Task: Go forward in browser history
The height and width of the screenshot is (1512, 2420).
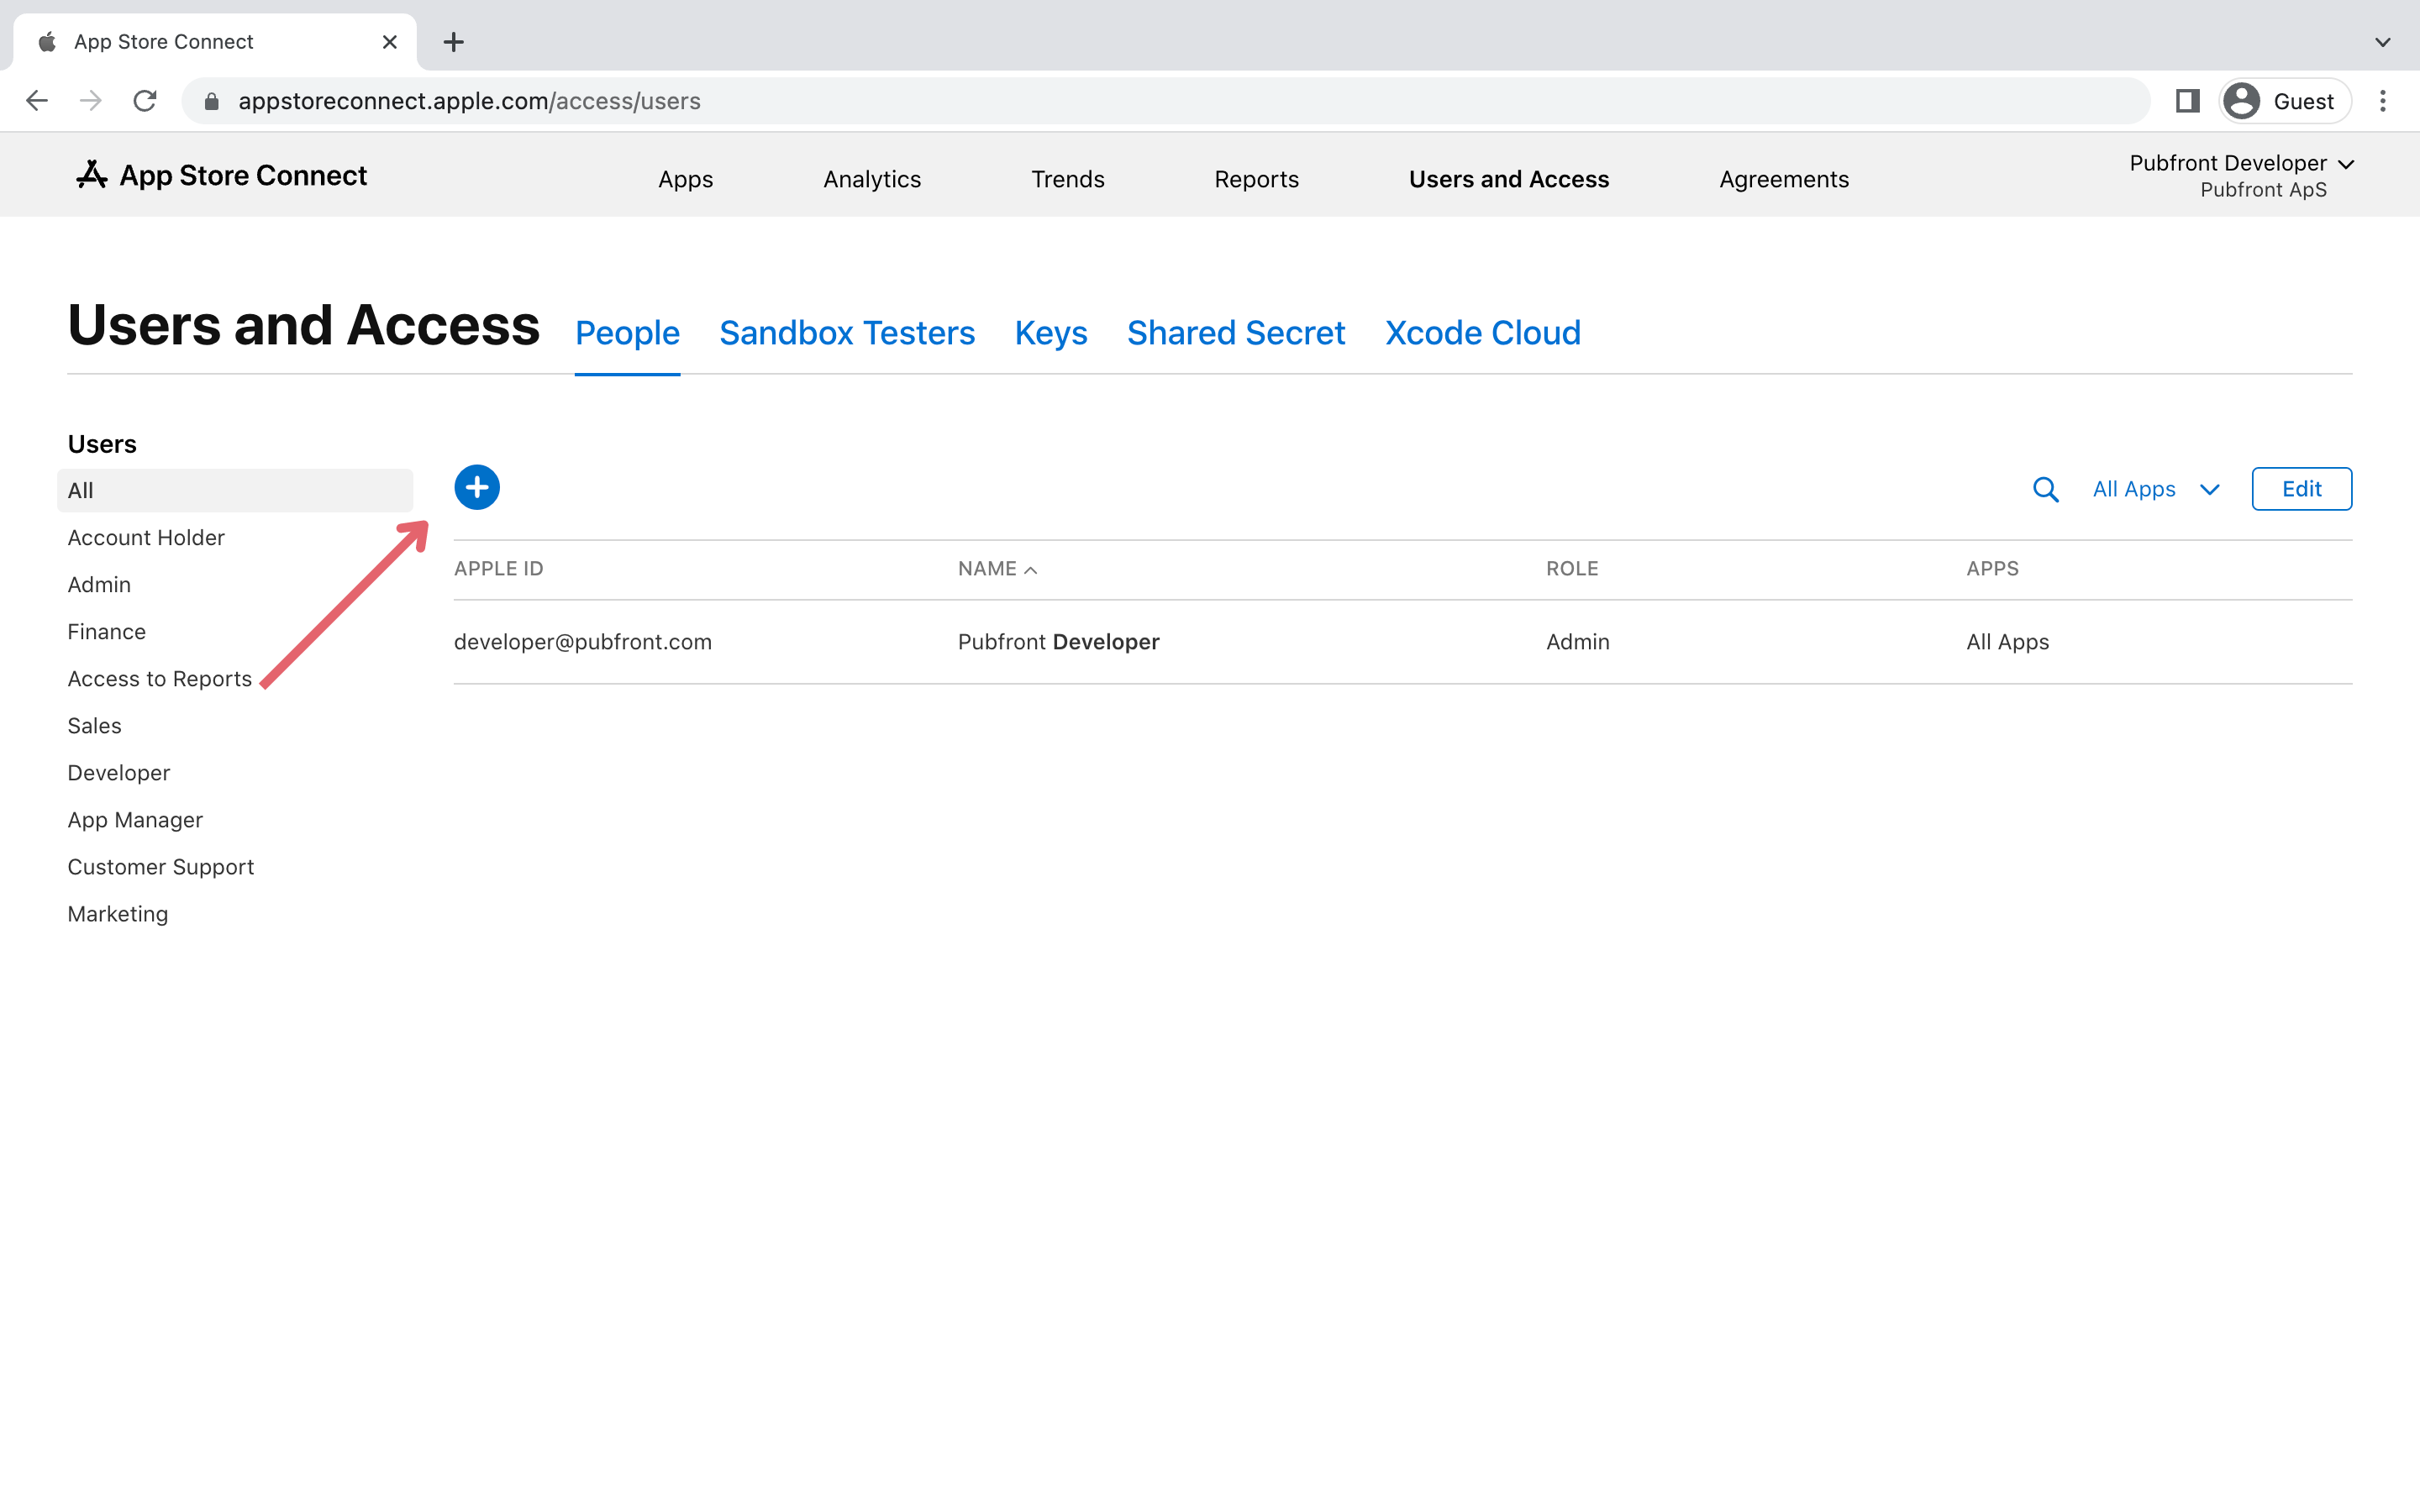Action: 91,101
